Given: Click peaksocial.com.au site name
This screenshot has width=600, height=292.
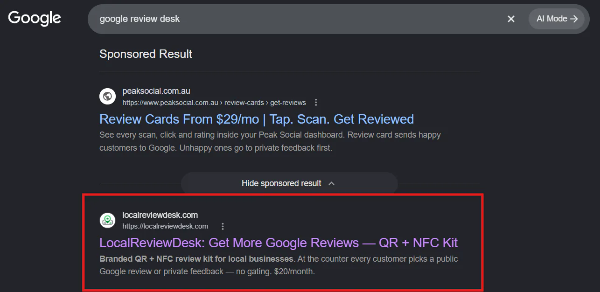Looking at the screenshot, I should (x=156, y=91).
